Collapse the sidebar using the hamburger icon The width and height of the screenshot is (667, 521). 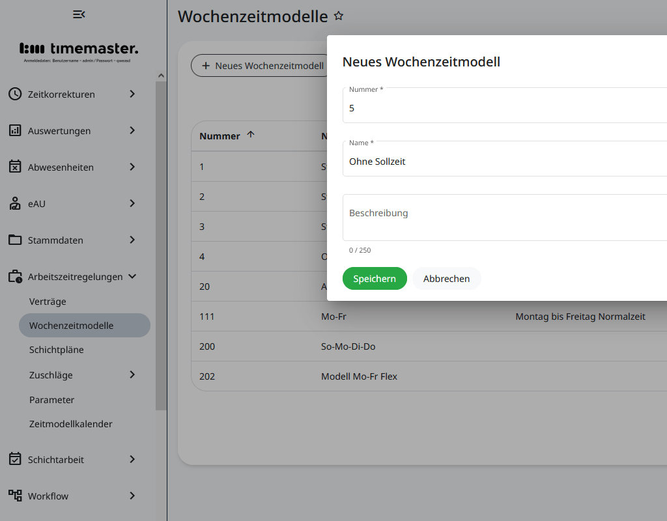[x=79, y=14]
